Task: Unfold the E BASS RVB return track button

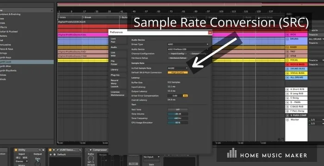Action: (x=287, y=107)
